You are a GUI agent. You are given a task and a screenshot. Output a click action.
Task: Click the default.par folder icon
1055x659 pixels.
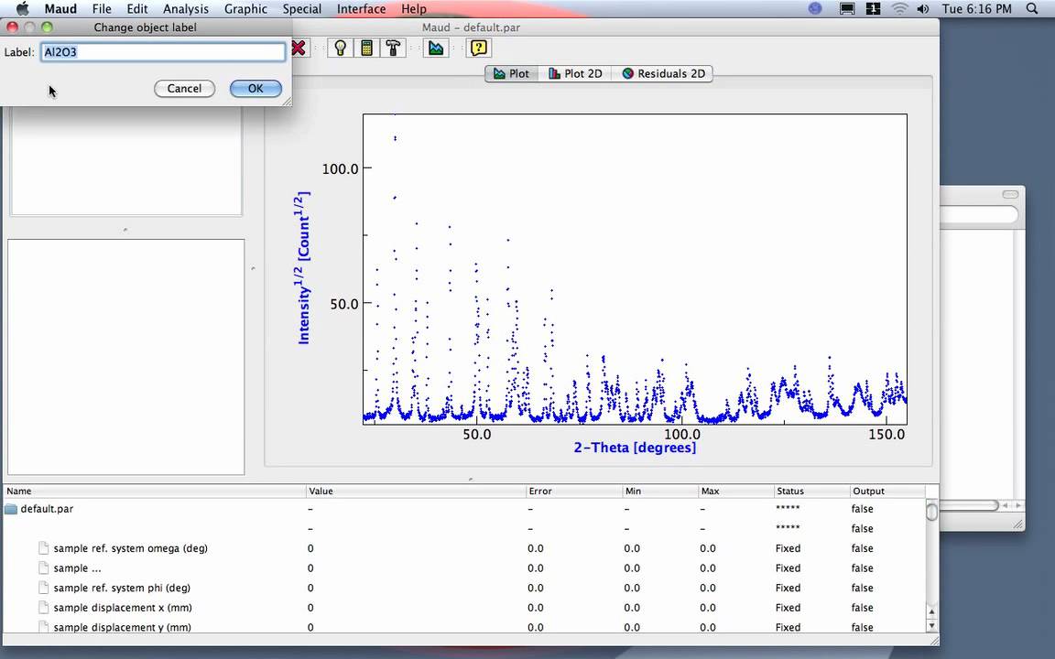pyautogui.click(x=11, y=509)
